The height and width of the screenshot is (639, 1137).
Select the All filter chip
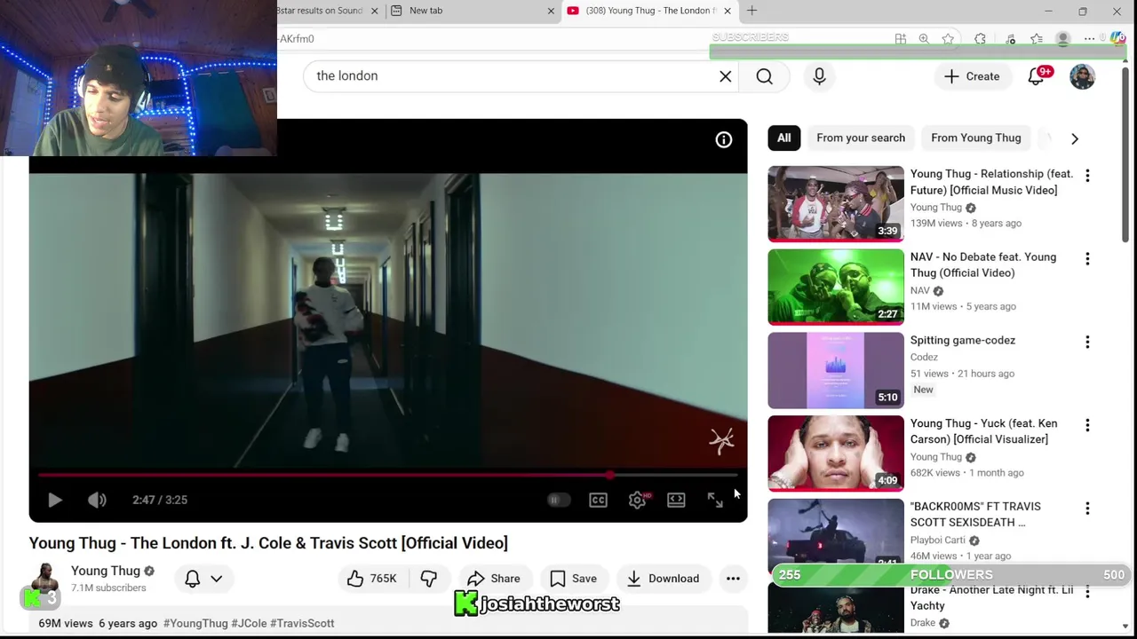click(784, 138)
